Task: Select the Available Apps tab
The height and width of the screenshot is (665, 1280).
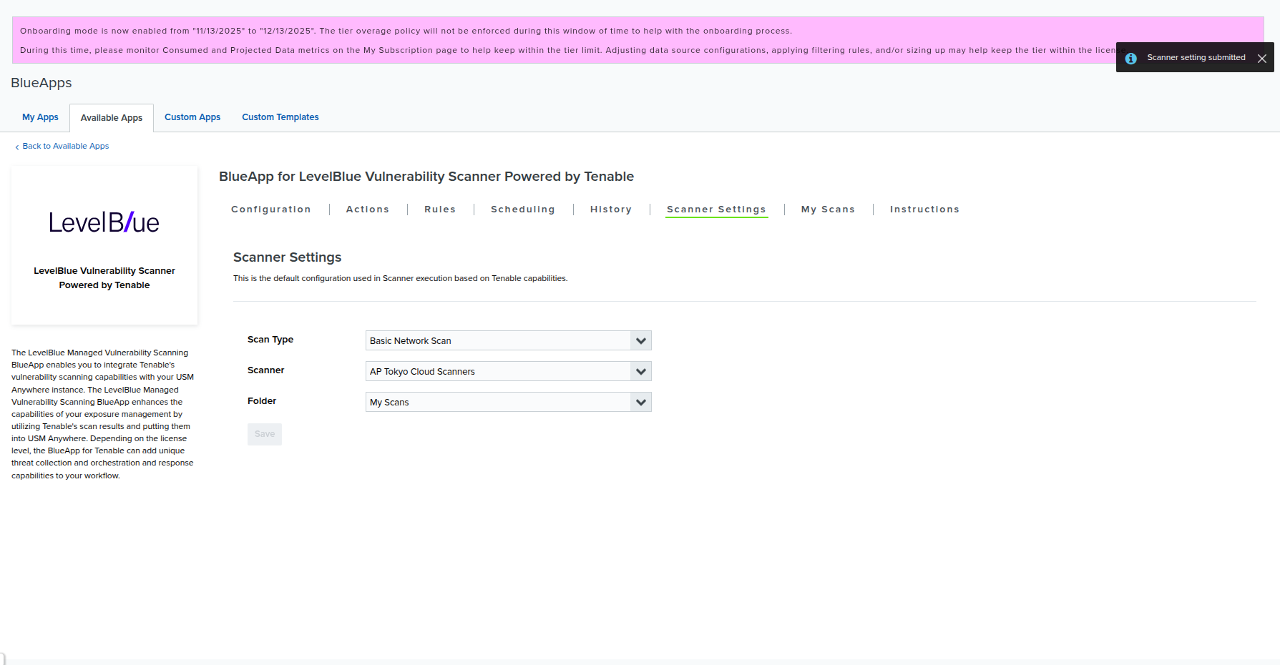Action: pyautogui.click(x=112, y=118)
